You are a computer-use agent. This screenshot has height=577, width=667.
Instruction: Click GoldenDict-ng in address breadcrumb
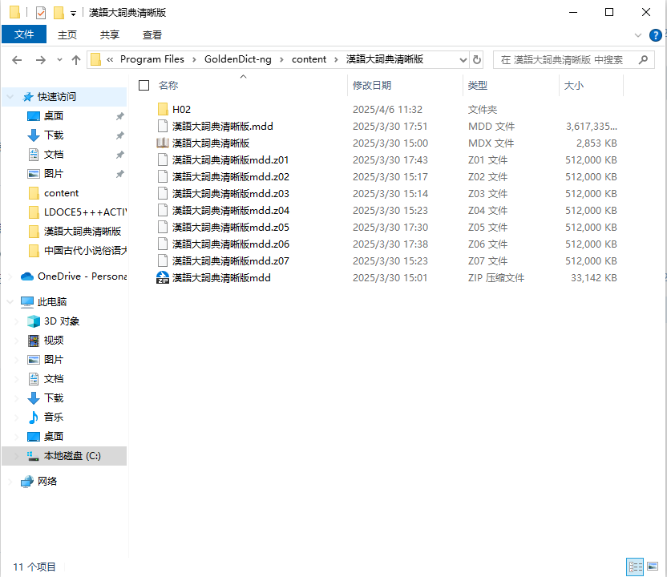238,59
